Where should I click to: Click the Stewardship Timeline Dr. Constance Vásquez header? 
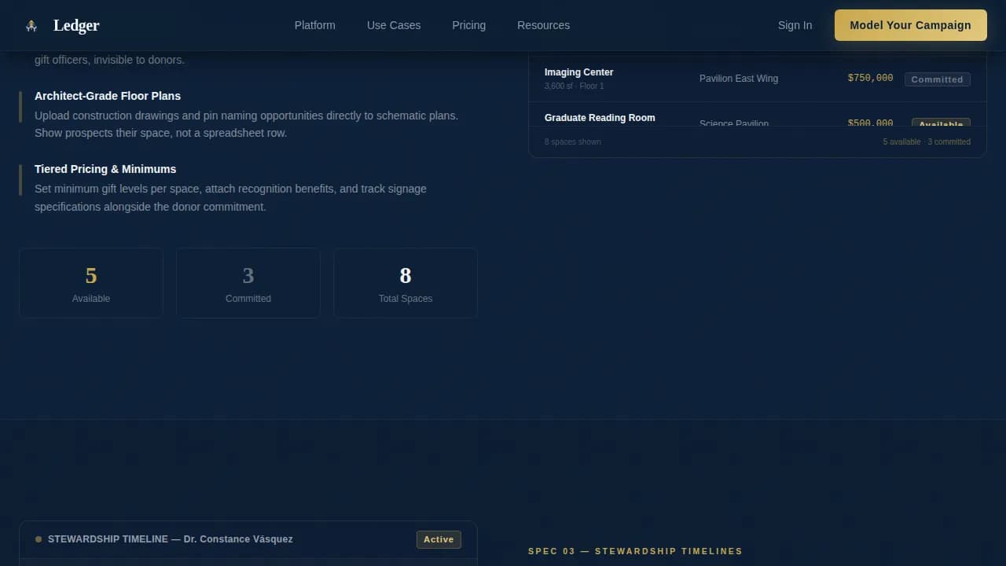[171, 539]
